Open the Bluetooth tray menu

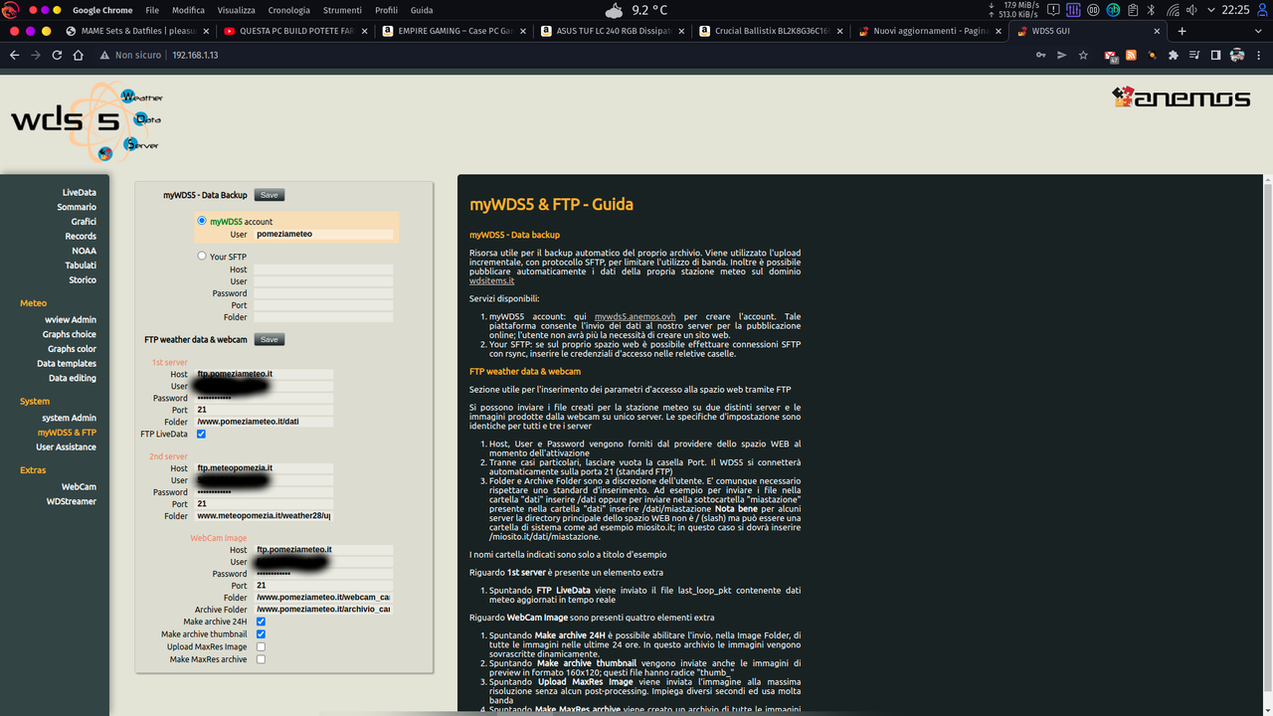pyautogui.click(x=1151, y=10)
